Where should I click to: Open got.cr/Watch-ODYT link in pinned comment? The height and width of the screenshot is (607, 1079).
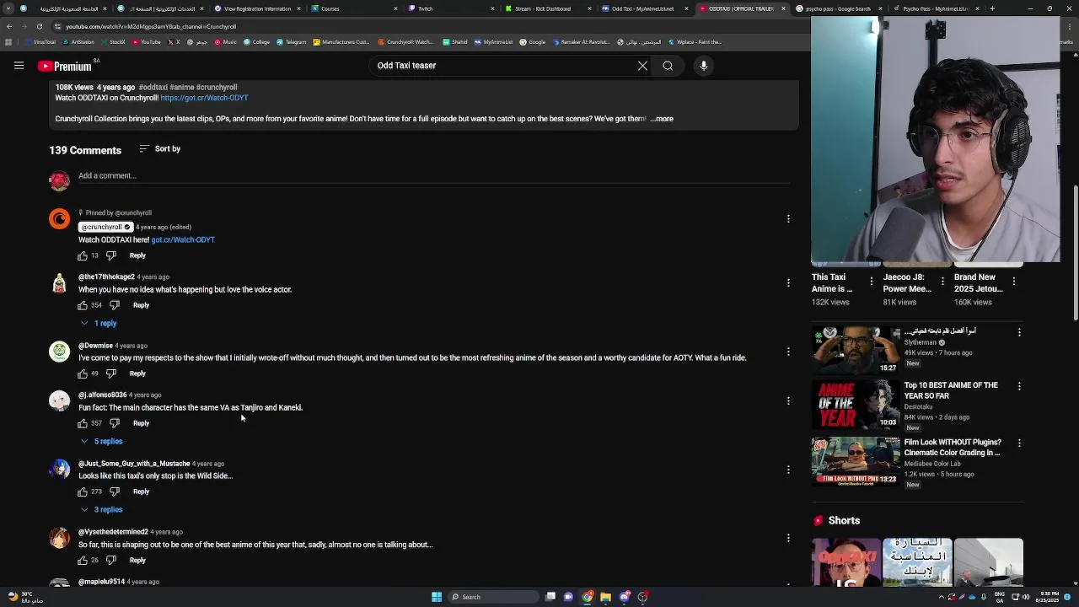pyautogui.click(x=183, y=240)
